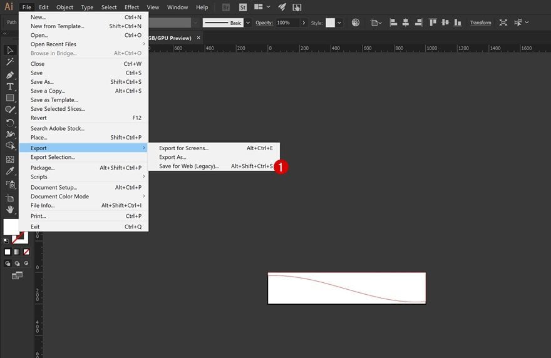The height and width of the screenshot is (358, 551).
Task: Open the stroke Basic brush dropdown
Action: 248,23
